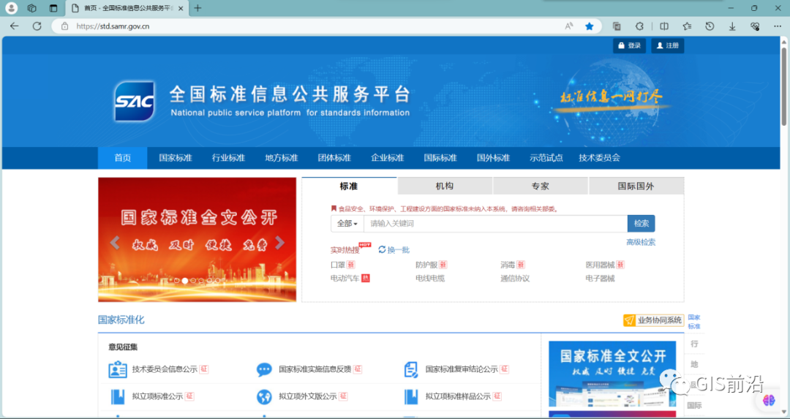Click the 国家标准全文公开 red banner
This screenshot has width=790, height=419.
pyautogui.click(x=197, y=240)
